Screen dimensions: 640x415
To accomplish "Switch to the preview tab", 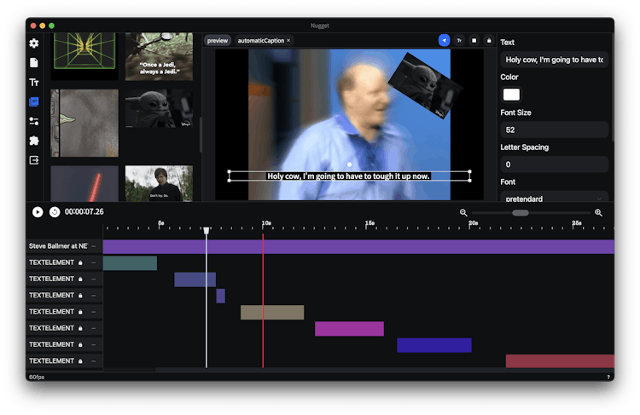I will [217, 40].
